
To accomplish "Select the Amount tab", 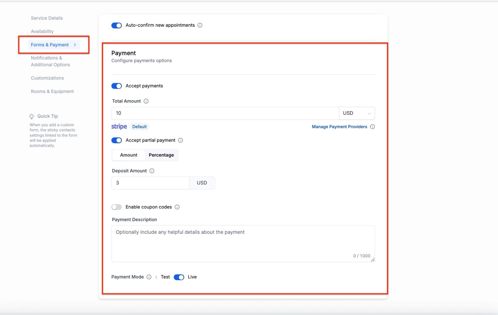I will (129, 155).
